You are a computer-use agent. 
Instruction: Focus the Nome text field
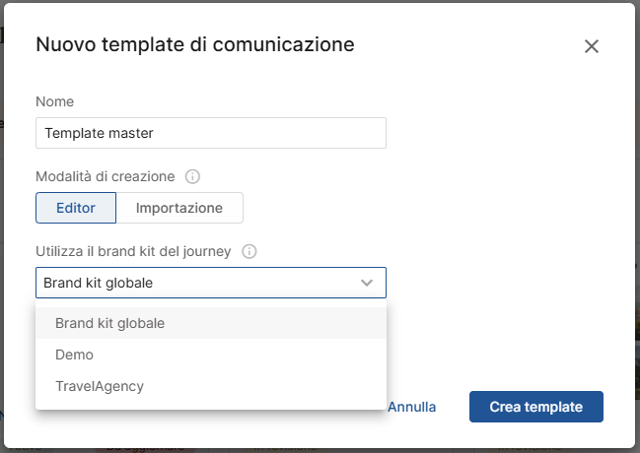click(210, 133)
